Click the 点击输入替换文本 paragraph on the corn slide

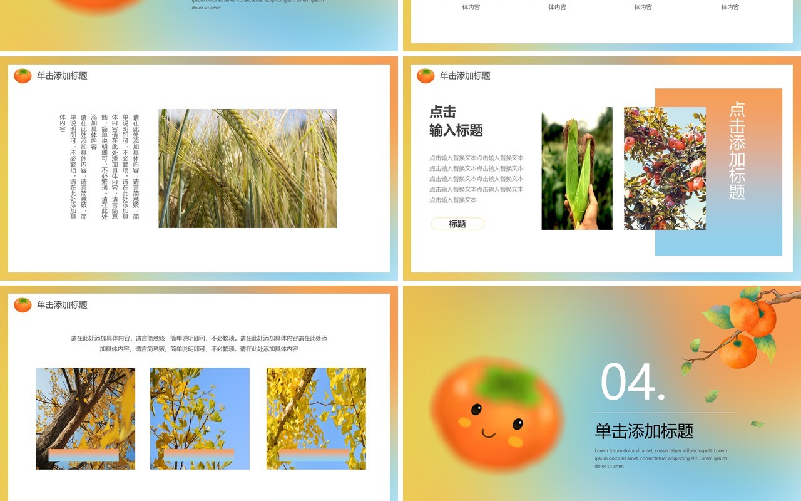[476, 179]
